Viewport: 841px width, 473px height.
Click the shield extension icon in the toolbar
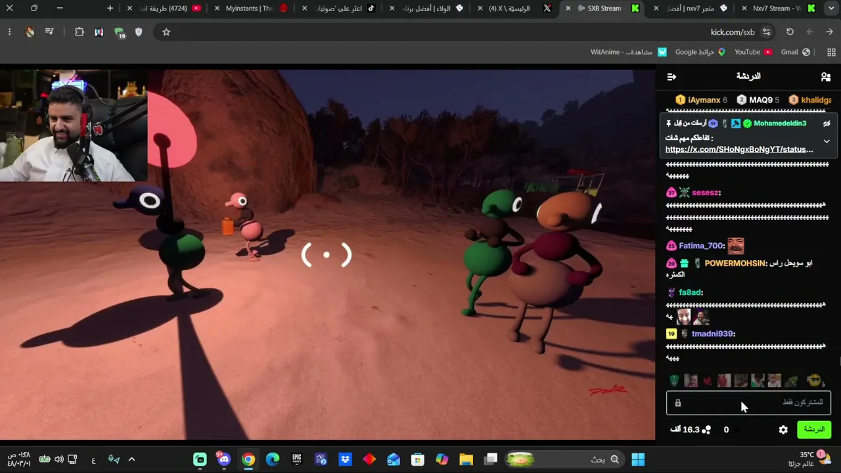point(139,32)
